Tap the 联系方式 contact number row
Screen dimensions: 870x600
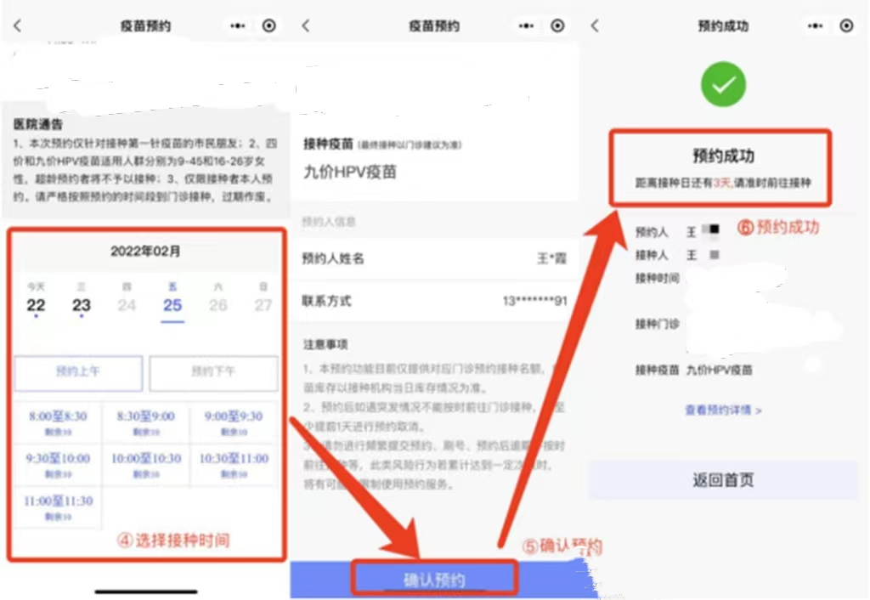tap(434, 302)
